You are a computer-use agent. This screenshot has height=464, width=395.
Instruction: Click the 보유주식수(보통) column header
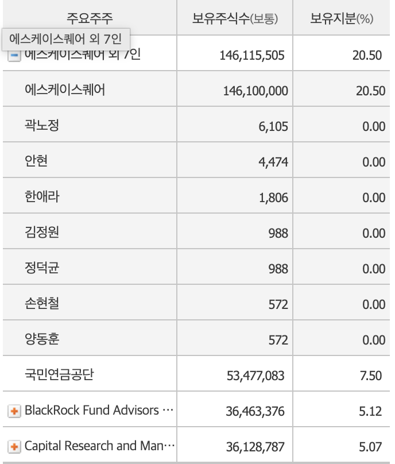coord(235,18)
